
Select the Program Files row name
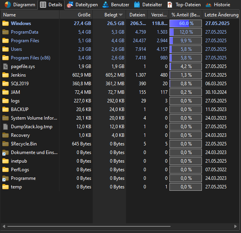[x=25, y=41]
